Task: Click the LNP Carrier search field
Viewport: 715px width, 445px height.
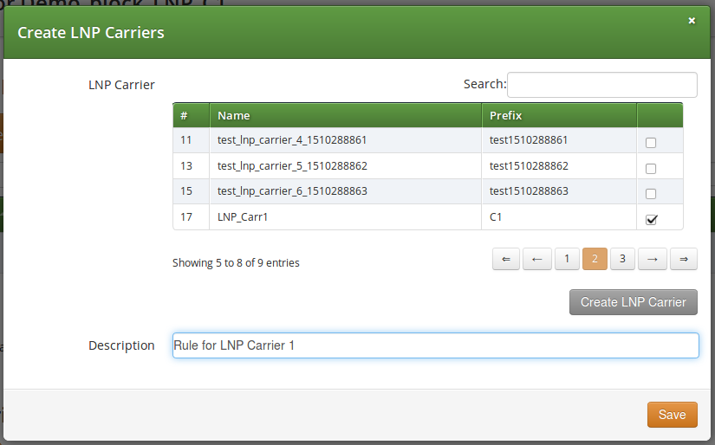Action: point(602,85)
